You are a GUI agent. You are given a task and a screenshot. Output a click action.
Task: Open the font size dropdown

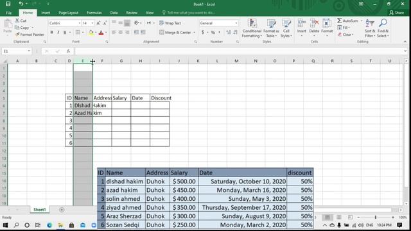(92, 23)
